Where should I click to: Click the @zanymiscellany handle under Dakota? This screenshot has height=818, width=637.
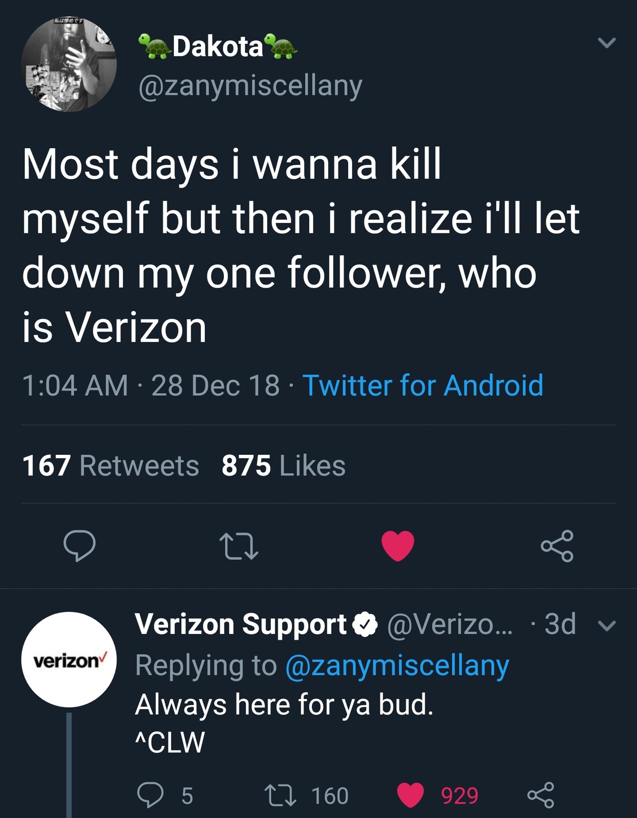pyautogui.click(x=250, y=85)
